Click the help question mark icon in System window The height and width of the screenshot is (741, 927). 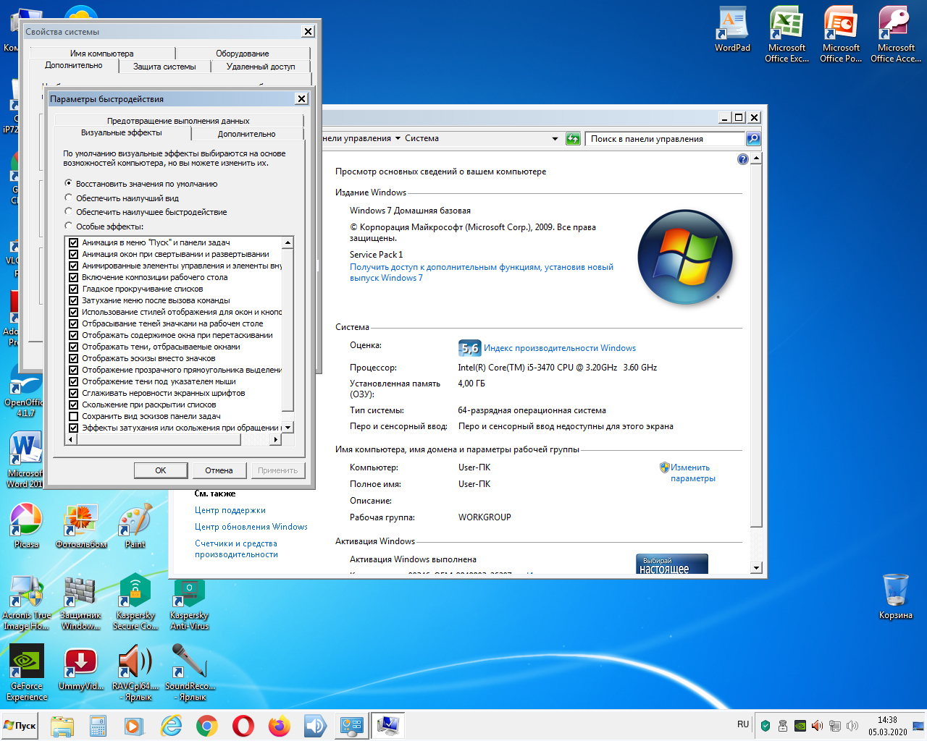(x=742, y=159)
